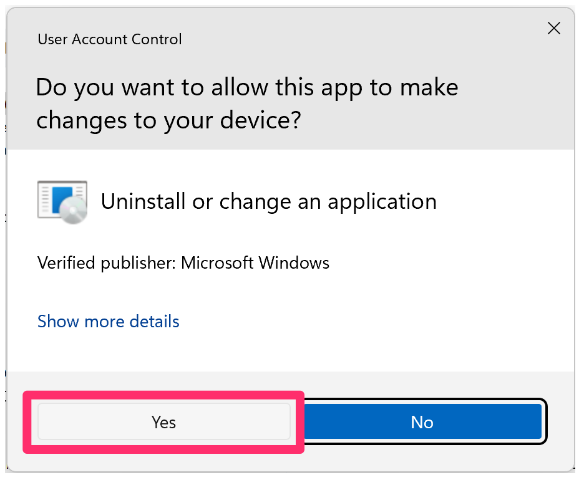Click the Yes button
The height and width of the screenshot is (480, 579).
coord(163,422)
